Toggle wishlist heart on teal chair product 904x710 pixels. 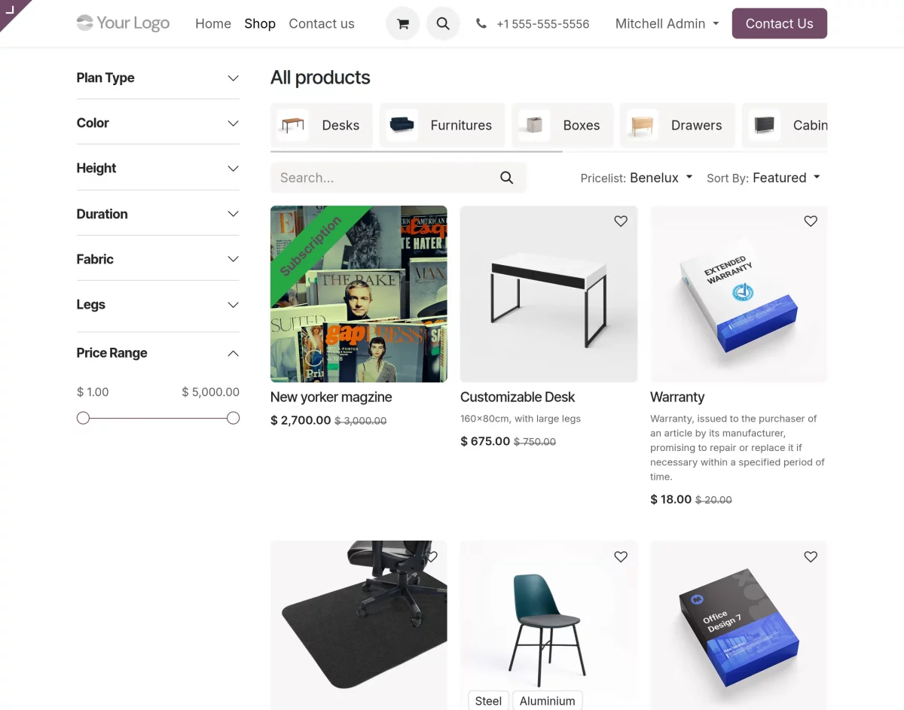coord(621,557)
